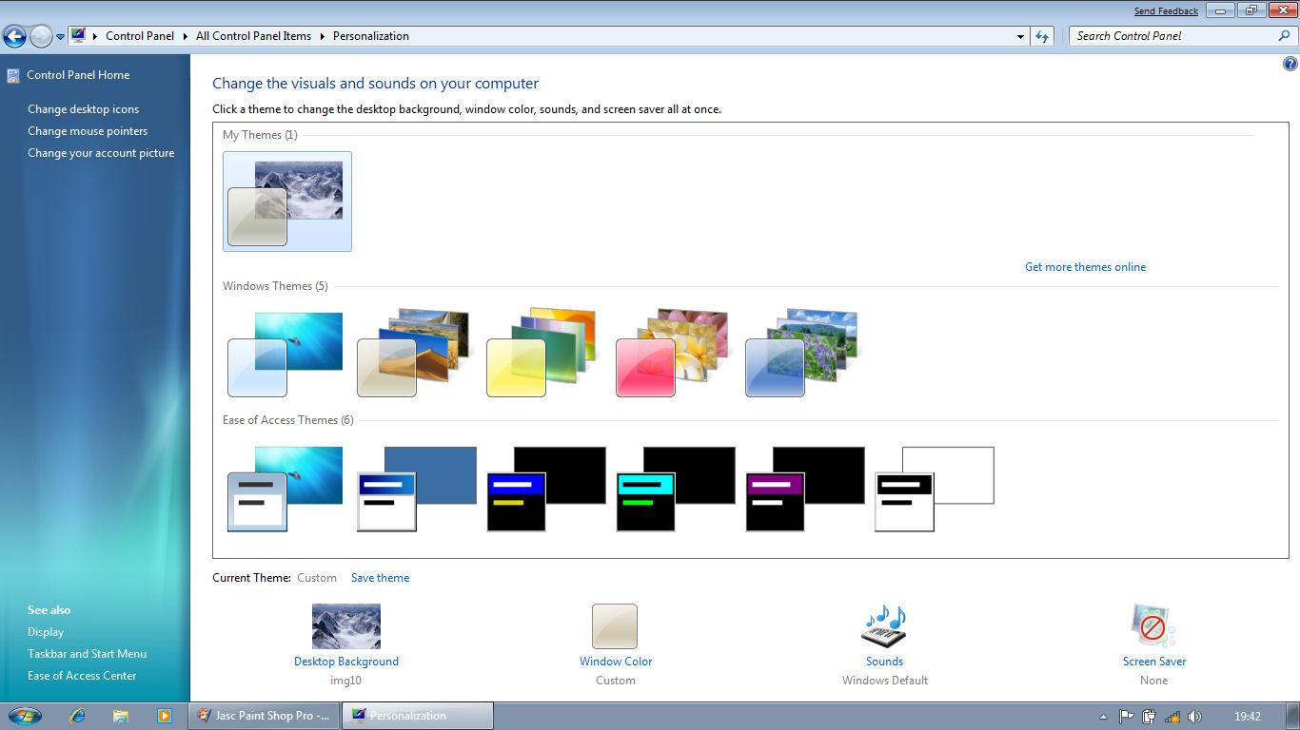Select the pink flowers Windows theme

[672, 352]
